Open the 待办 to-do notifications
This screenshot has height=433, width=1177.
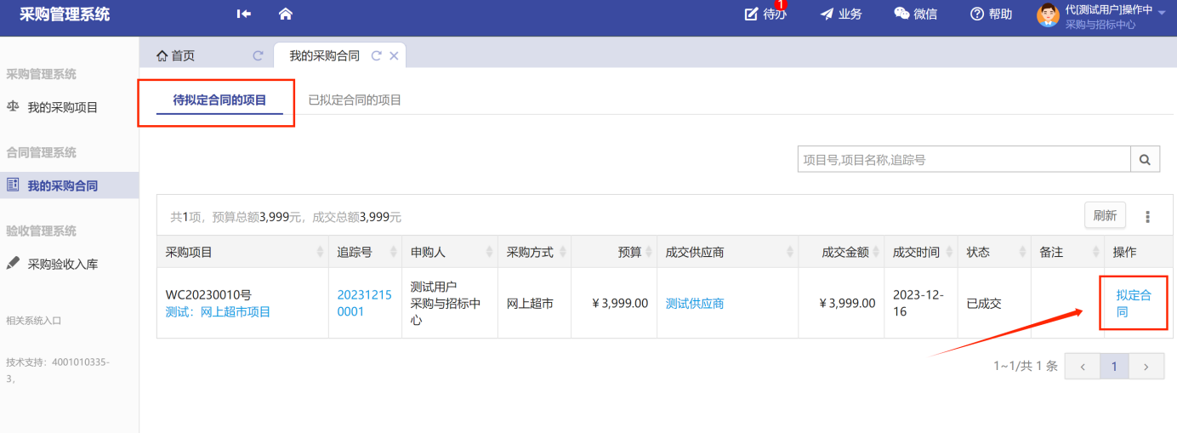765,14
